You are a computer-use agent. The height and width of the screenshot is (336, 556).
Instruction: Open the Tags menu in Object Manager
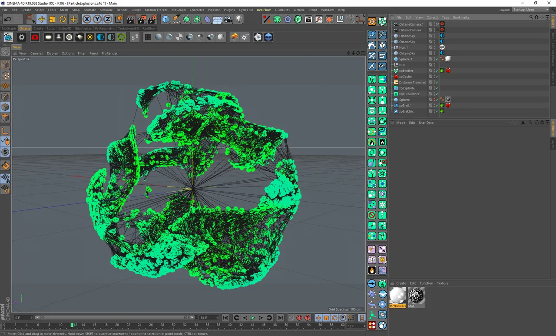(445, 17)
